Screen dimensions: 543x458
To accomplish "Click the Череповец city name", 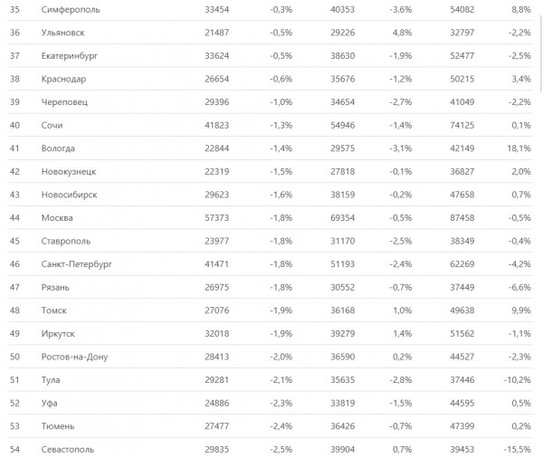I will click(x=64, y=102).
